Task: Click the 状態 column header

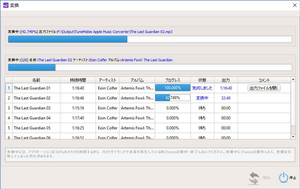Action: pyautogui.click(x=202, y=80)
